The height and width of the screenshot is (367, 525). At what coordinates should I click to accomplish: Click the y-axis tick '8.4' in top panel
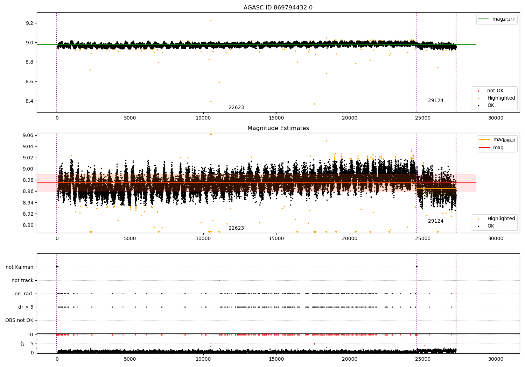[29, 101]
